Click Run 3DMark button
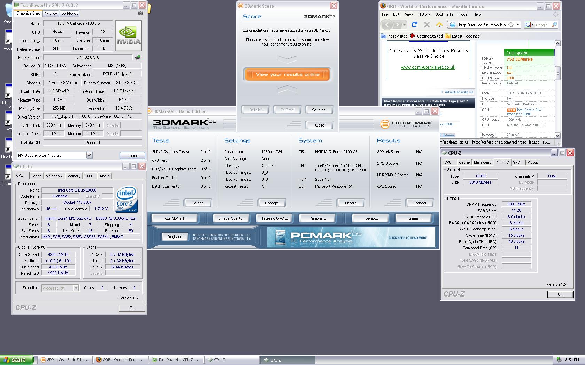The width and height of the screenshot is (585, 365). [174, 218]
